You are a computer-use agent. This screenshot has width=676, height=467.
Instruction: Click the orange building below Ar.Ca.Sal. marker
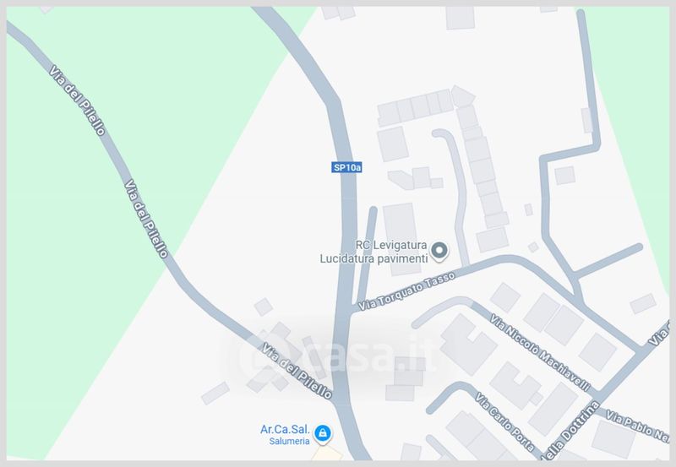[326, 453]
